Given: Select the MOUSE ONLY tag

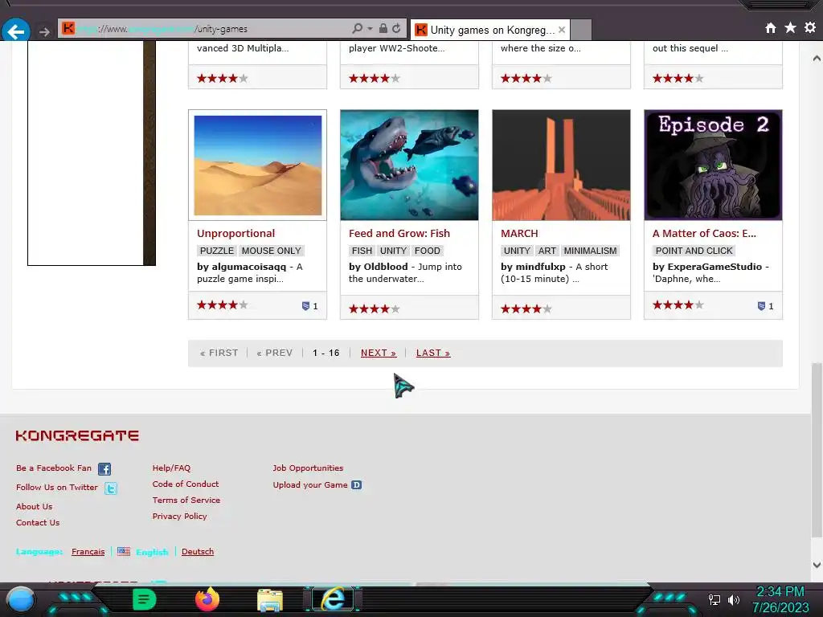Looking at the screenshot, I should [x=272, y=251].
